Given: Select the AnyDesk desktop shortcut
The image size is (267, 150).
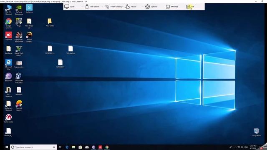Looking at the screenshot, I should point(8,36).
